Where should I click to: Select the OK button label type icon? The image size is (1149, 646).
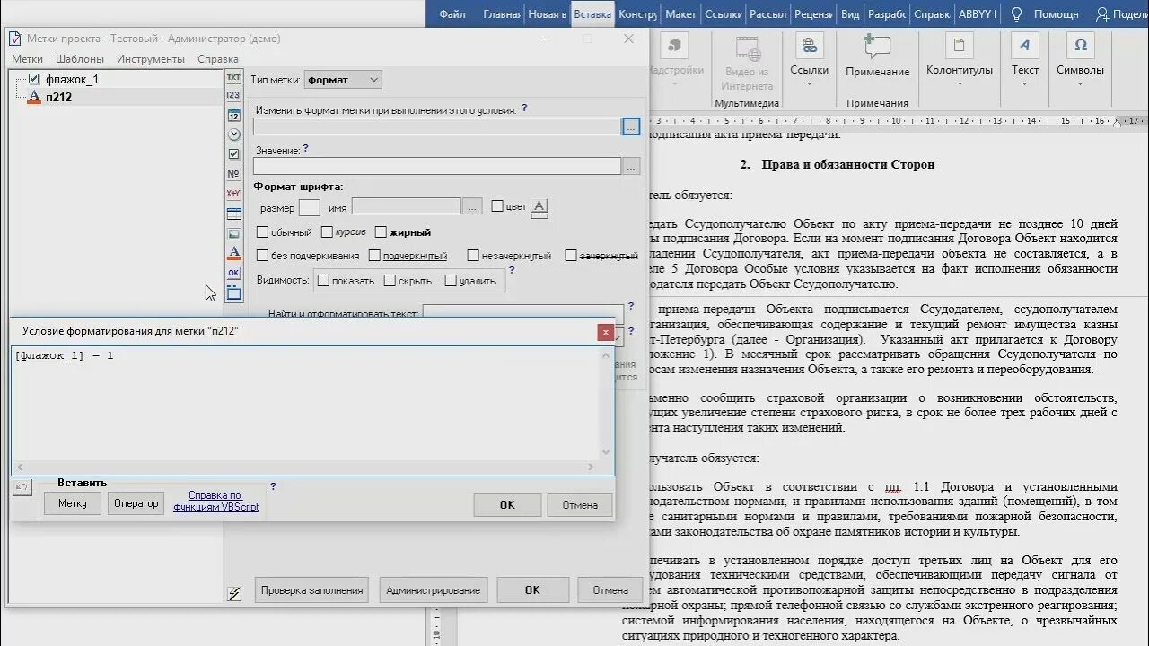(233, 273)
